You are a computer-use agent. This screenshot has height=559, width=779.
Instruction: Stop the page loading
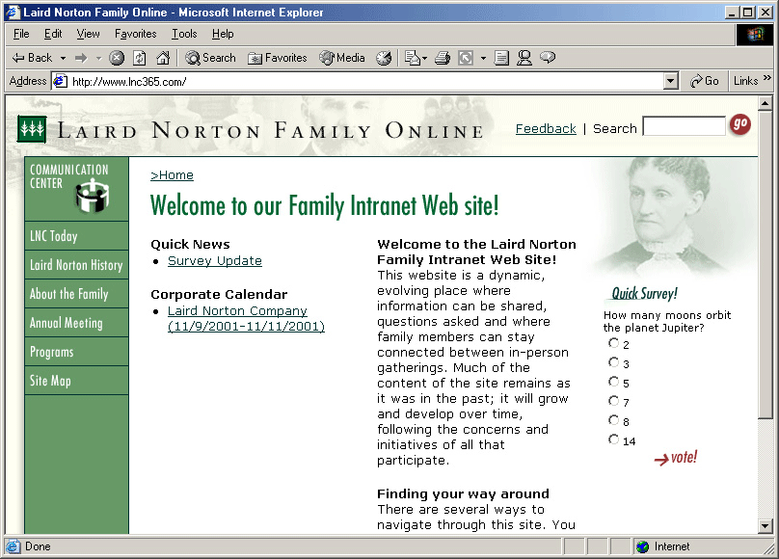117,58
